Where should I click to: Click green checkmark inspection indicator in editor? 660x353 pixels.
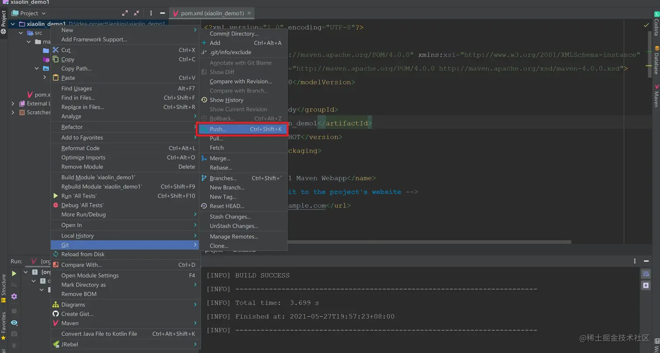coord(646,26)
